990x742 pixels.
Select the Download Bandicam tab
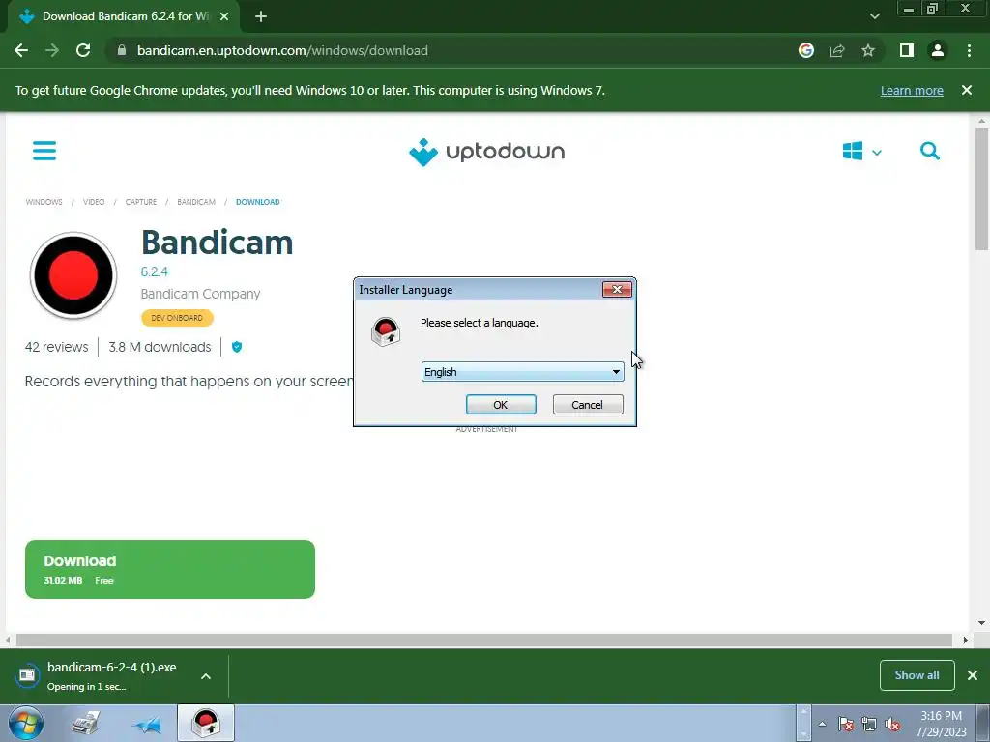tap(125, 16)
